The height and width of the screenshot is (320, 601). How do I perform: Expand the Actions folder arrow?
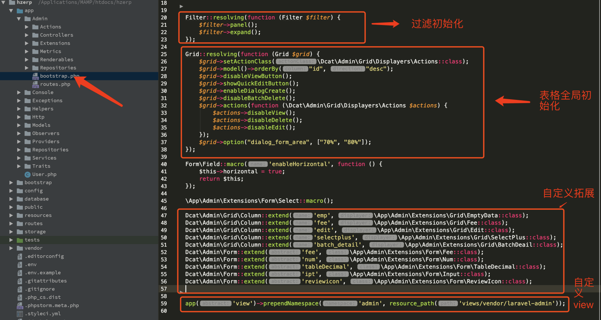27,27
